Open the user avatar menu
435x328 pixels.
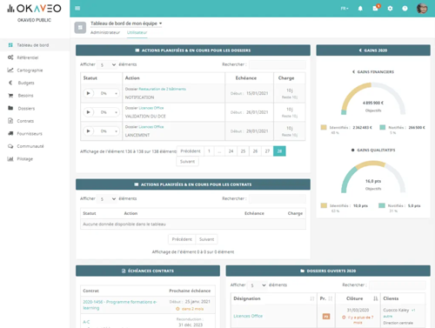click(x=422, y=9)
